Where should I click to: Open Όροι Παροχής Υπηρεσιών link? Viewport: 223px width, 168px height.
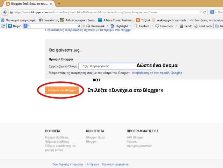pos(68,164)
